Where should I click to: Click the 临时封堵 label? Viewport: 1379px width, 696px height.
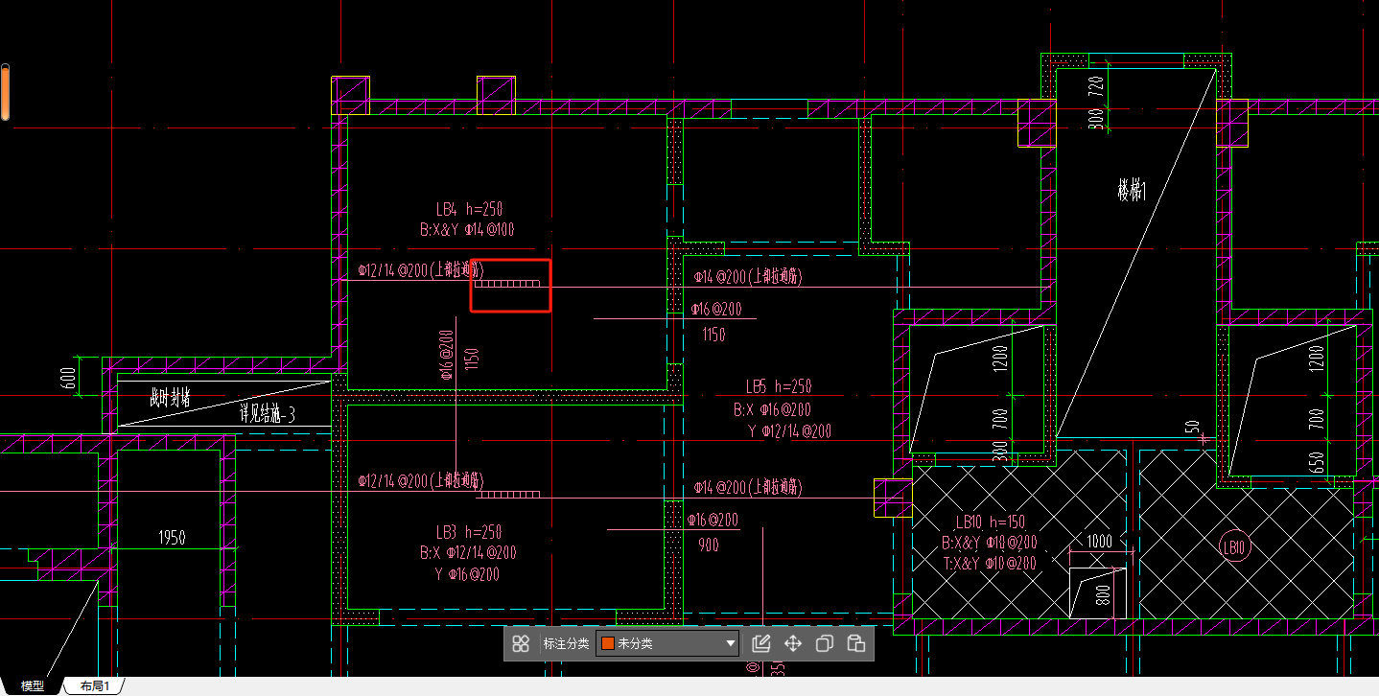click(x=170, y=399)
